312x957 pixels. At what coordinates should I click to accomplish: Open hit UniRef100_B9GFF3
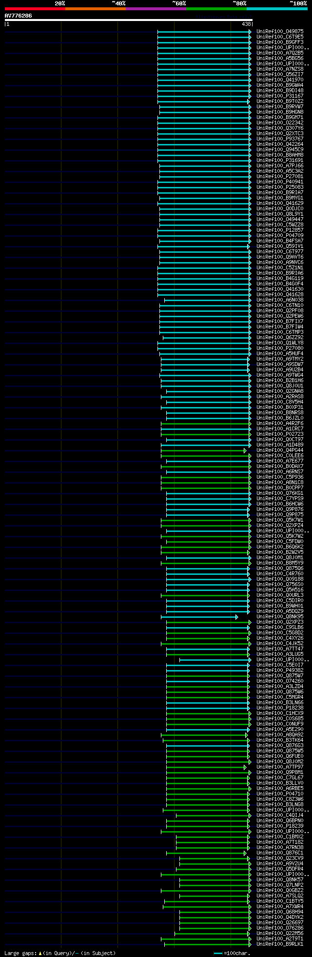click(280, 42)
